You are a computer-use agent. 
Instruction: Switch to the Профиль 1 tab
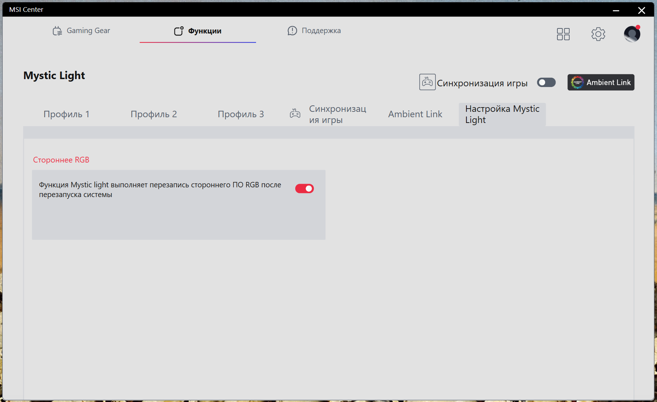click(x=67, y=114)
